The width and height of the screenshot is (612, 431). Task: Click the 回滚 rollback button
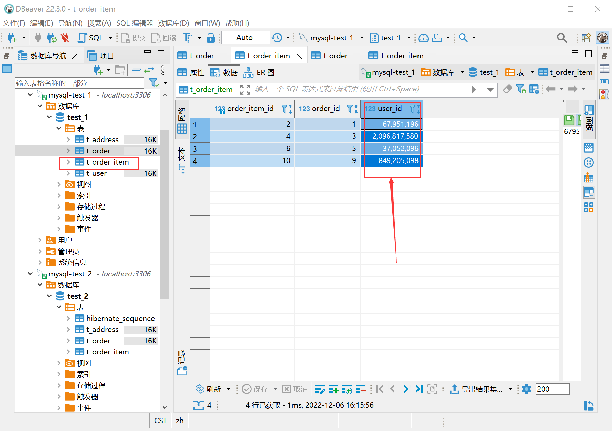[x=164, y=38]
